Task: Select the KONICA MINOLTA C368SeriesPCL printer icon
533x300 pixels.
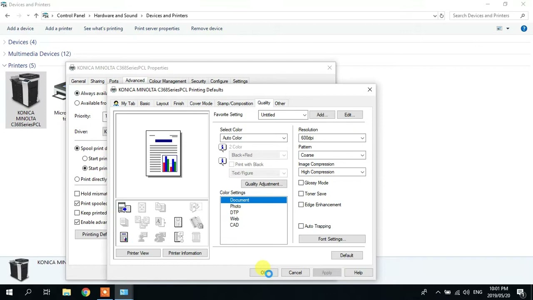Action: (x=26, y=100)
